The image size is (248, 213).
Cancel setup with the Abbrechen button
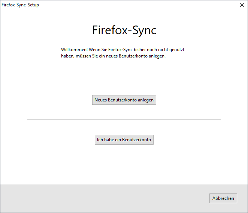(x=223, y=198)
